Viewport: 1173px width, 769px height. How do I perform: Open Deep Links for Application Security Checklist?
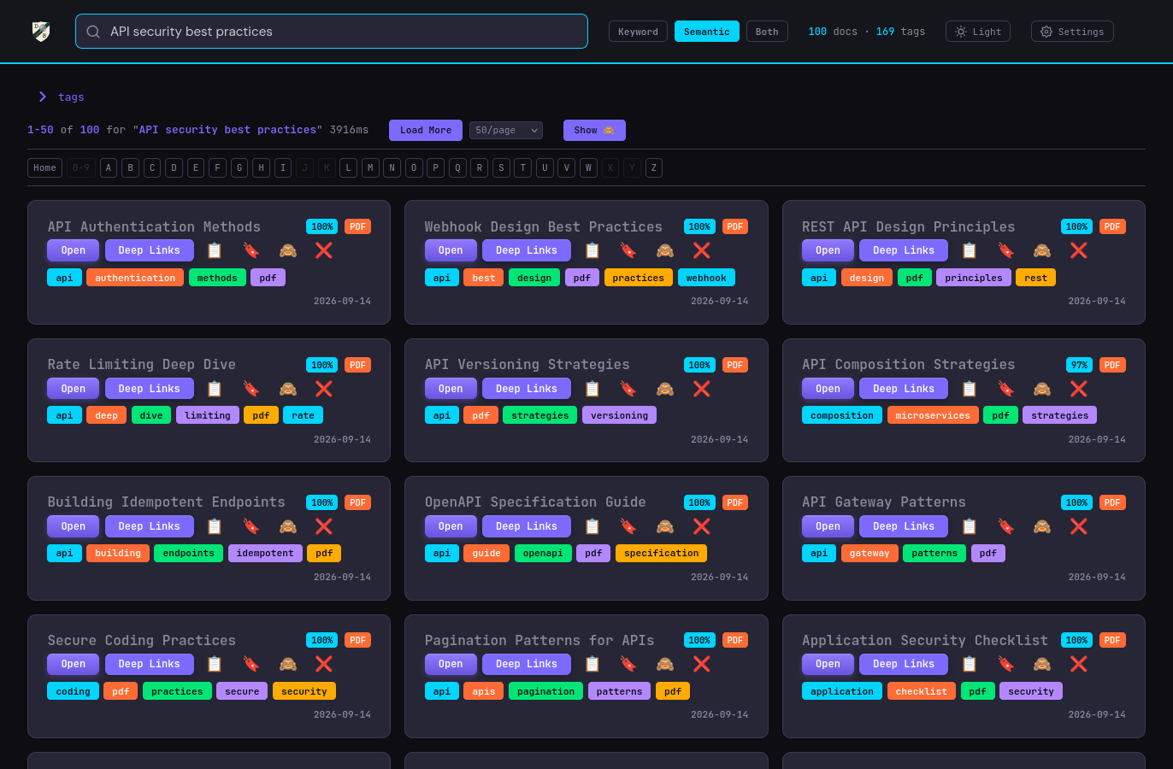[x=904, y=664]
